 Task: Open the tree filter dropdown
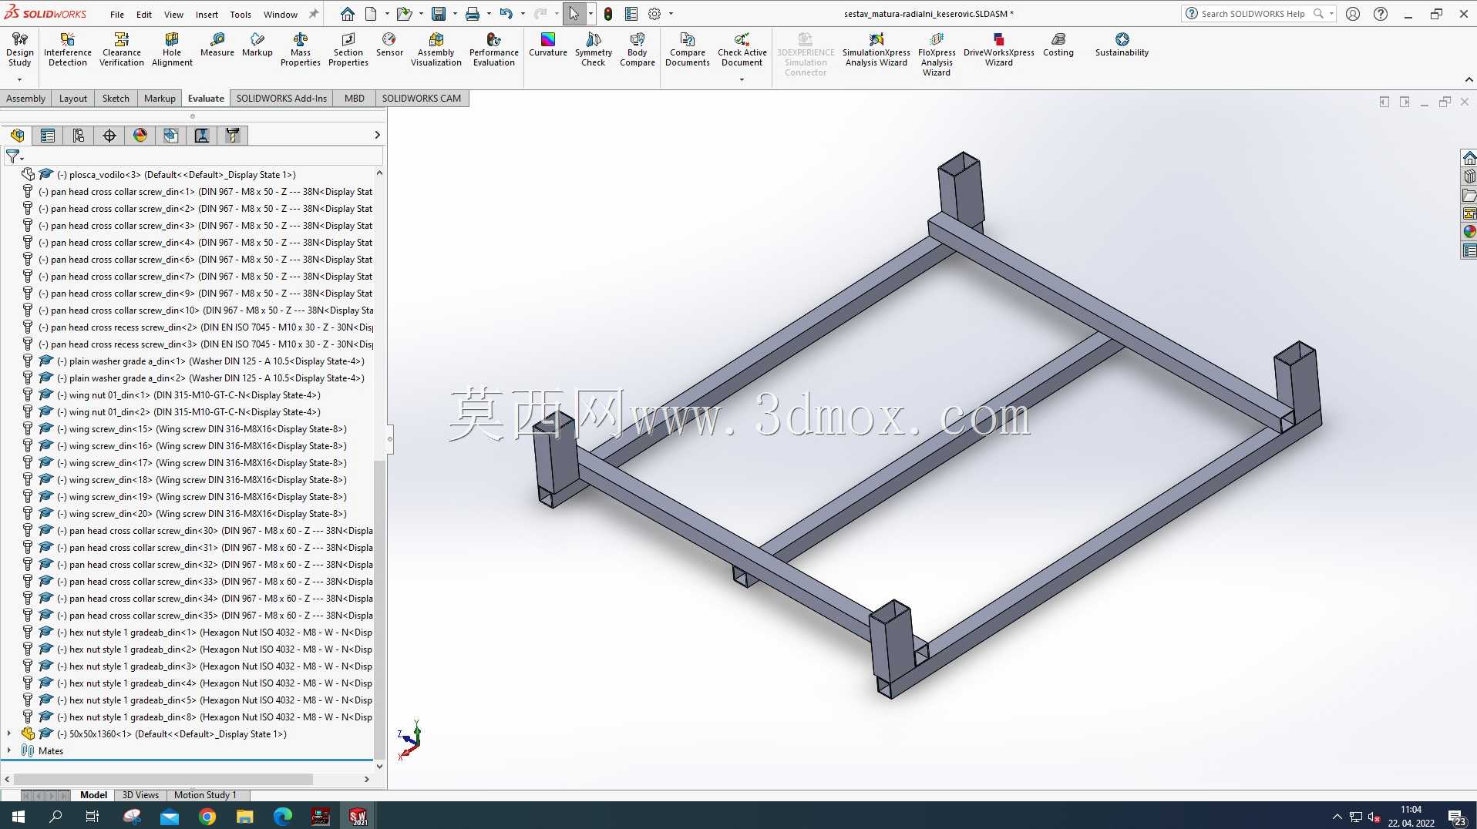coord(15,156)
